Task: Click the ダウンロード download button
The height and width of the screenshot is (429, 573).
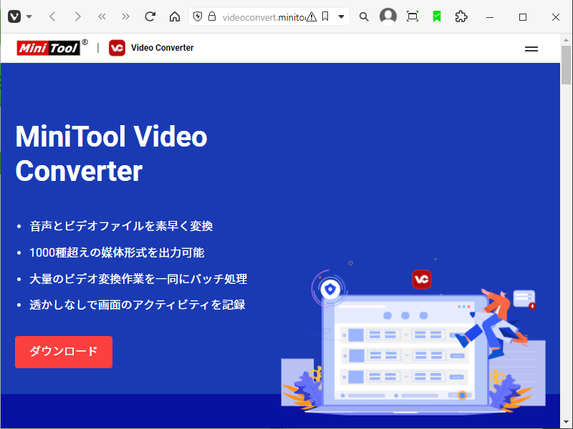Action: (64, 352)
